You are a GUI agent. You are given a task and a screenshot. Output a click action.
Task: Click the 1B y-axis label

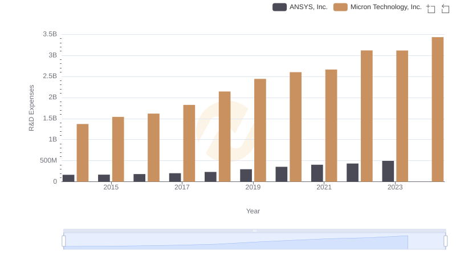[52, 139]
